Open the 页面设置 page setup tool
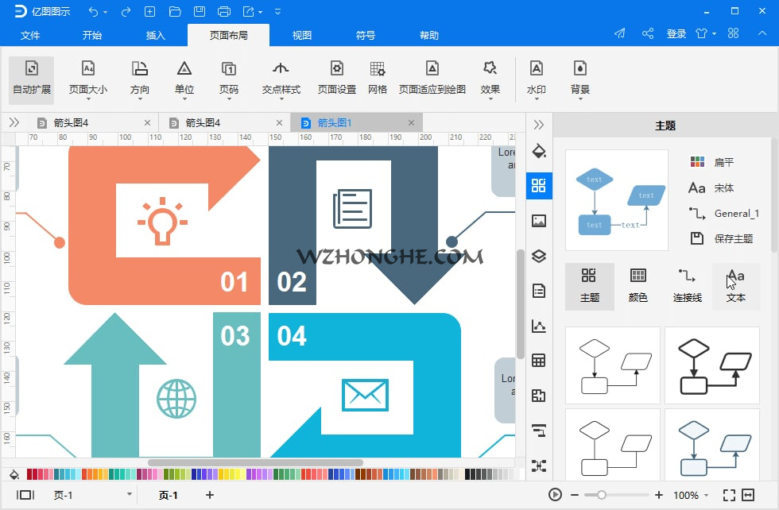This screenshot has height=510, width=779. [335, 79]
